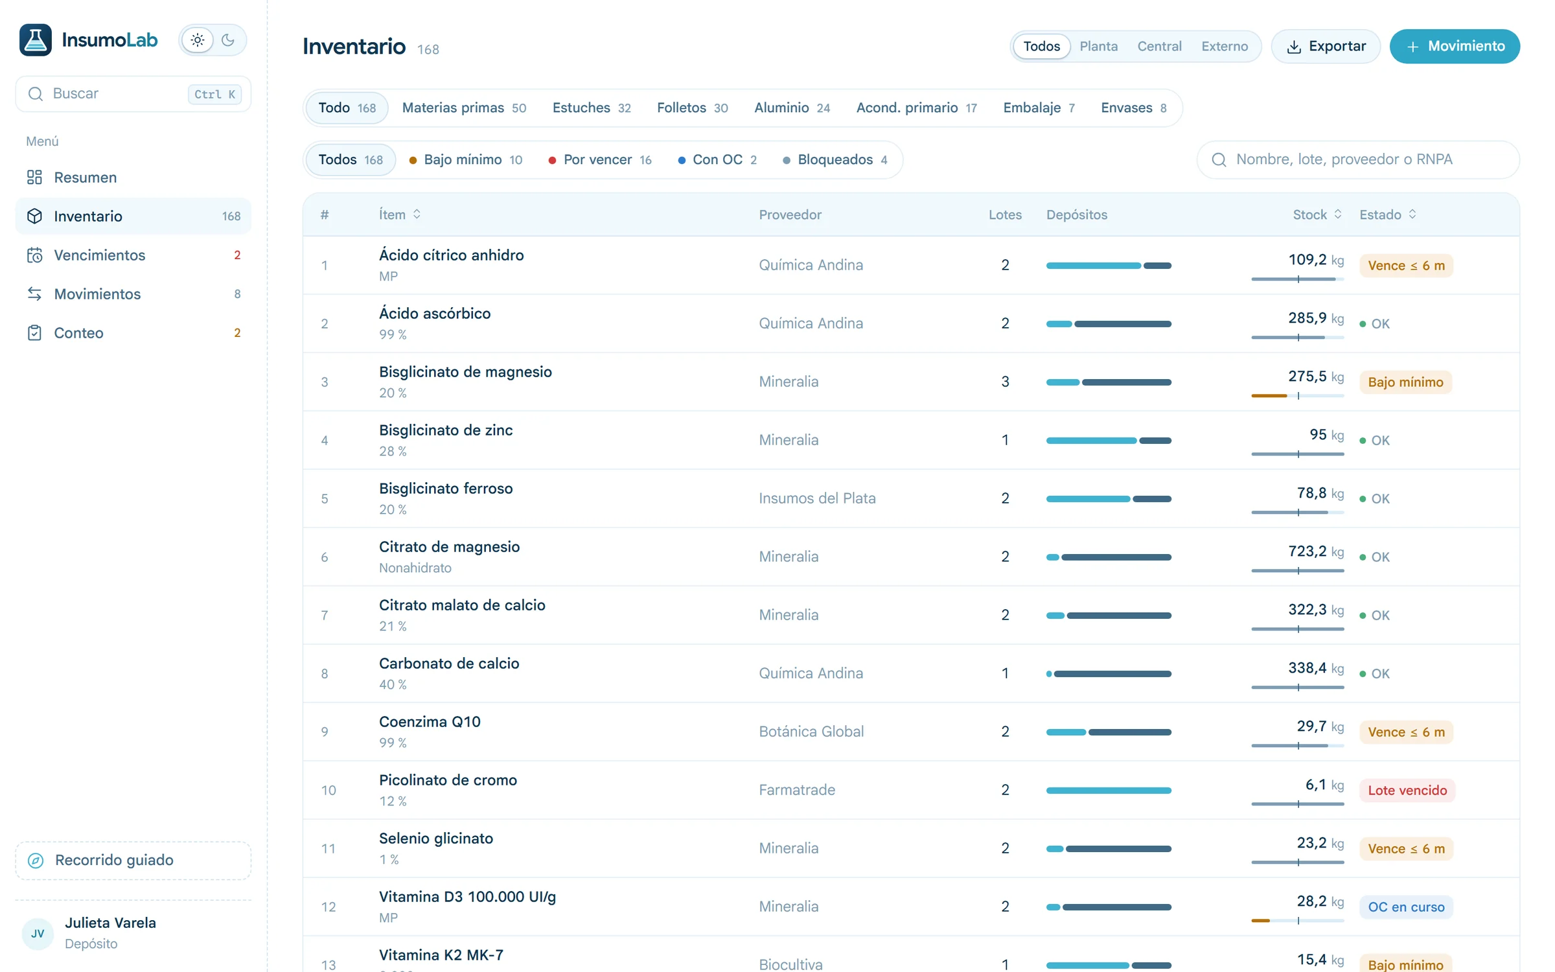Switch to dark theme moon icon
Image resolution: width=1555 pixels, height=972 pixels.
pos(228,40)
